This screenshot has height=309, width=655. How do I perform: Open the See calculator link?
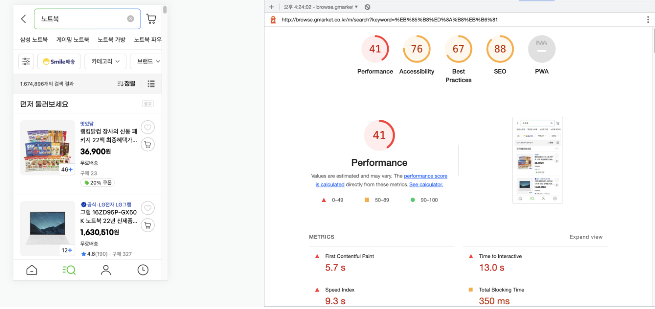426,185
